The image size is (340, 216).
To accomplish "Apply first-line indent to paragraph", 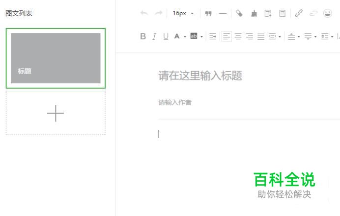I will (213, 36).
